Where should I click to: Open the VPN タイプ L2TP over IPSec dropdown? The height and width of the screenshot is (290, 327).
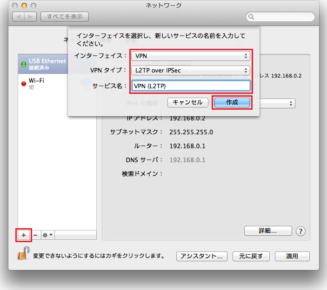click(191, 71)
